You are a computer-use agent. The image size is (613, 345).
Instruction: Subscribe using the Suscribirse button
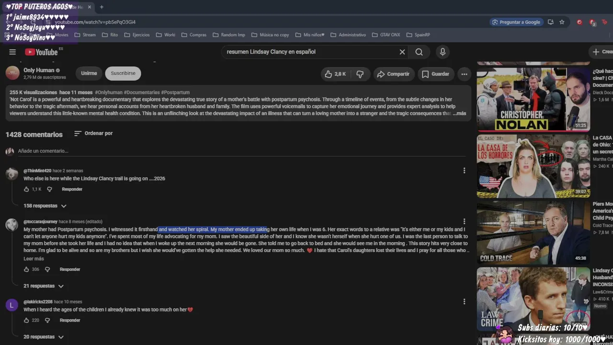123,73
